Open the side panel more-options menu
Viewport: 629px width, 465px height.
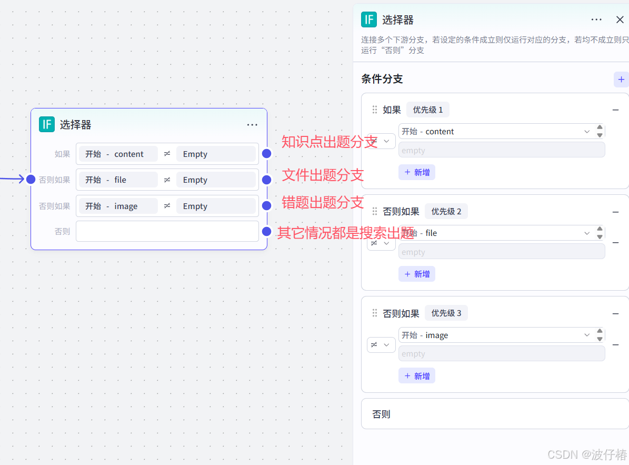pos(596,19)
